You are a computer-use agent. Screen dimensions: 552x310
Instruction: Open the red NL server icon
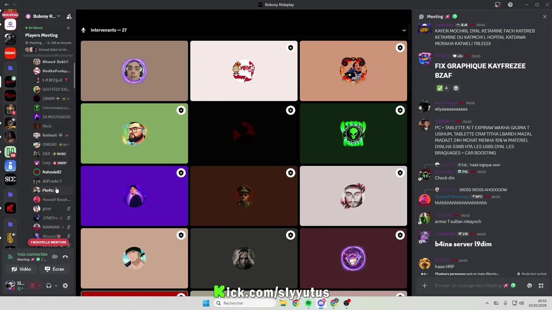(x=10, y=208)
